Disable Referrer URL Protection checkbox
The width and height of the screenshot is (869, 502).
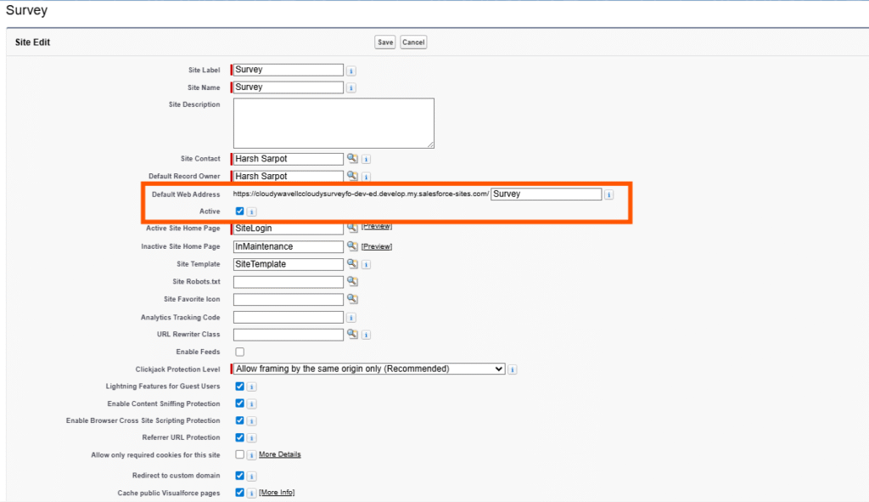point(240,437)
